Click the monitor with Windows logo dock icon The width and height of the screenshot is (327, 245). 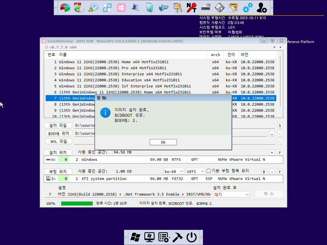click(x=149, y=237)
